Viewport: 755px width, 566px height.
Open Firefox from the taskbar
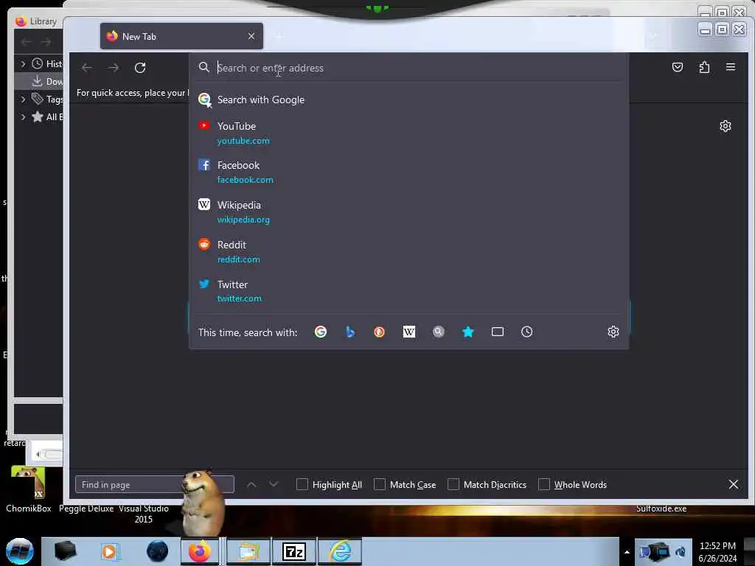(x=200, y=551)
